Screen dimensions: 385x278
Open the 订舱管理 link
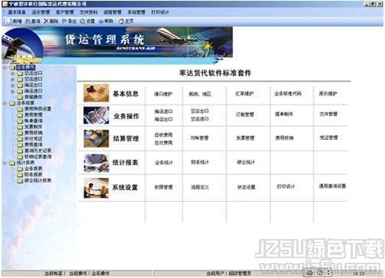click(x=244, y=115)
